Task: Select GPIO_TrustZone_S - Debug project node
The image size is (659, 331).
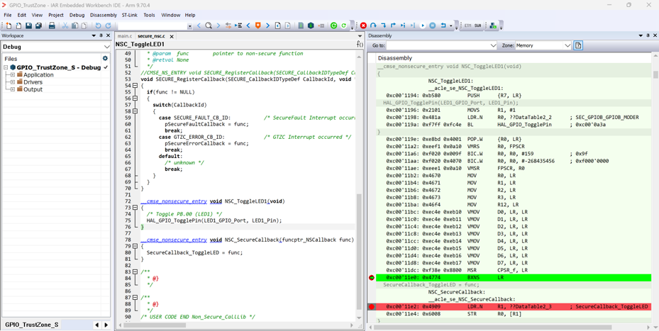Action: (58, 67)
